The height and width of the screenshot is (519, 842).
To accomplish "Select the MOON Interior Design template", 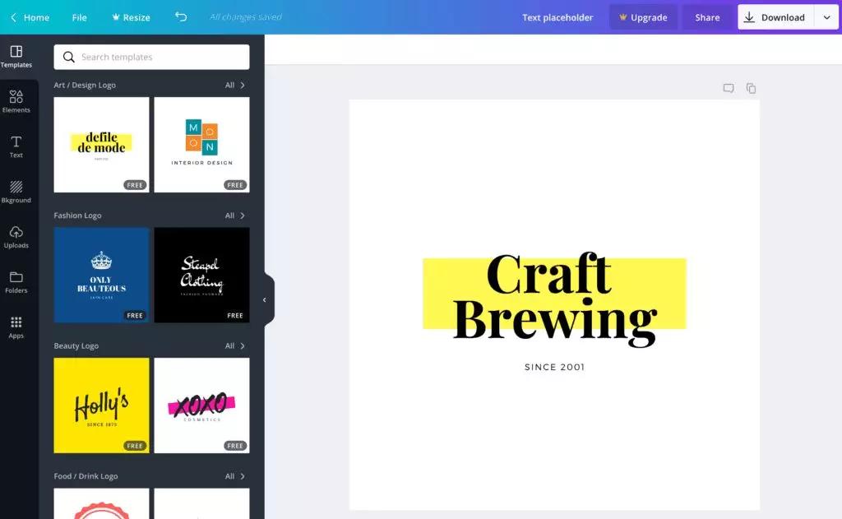I will coord(202,145).
